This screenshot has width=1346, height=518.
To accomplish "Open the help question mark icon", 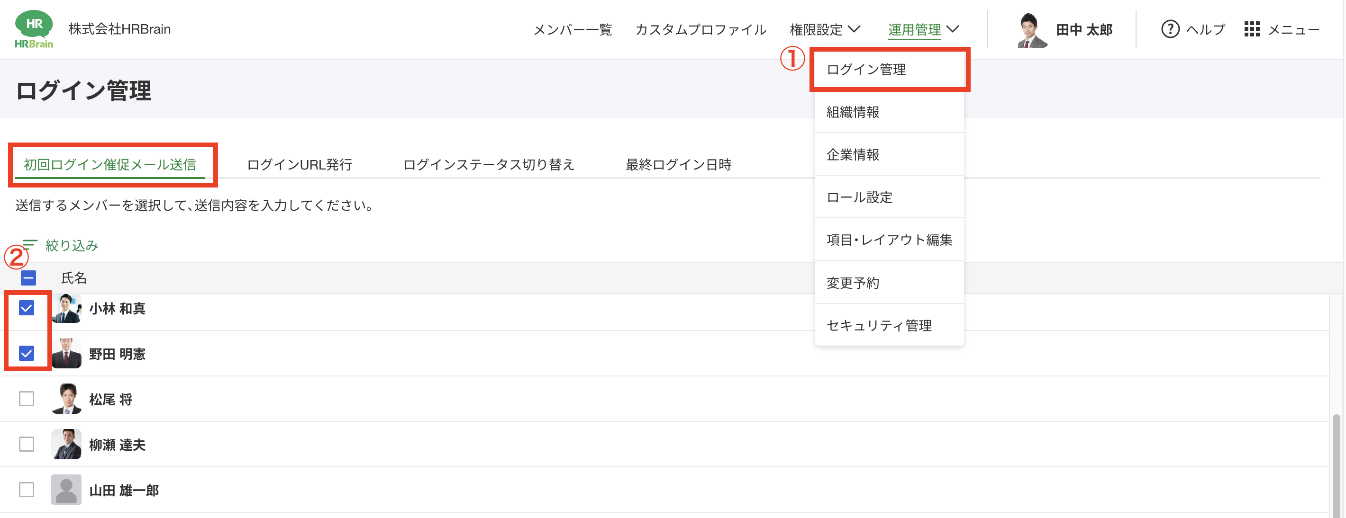I will click(x=1170, y=29).
